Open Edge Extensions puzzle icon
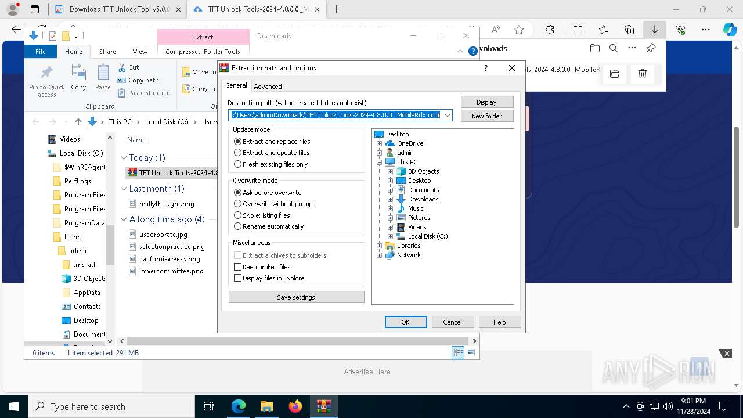This screenshot has height=418, width=743. pyautogui.click(x=550, y=30)
